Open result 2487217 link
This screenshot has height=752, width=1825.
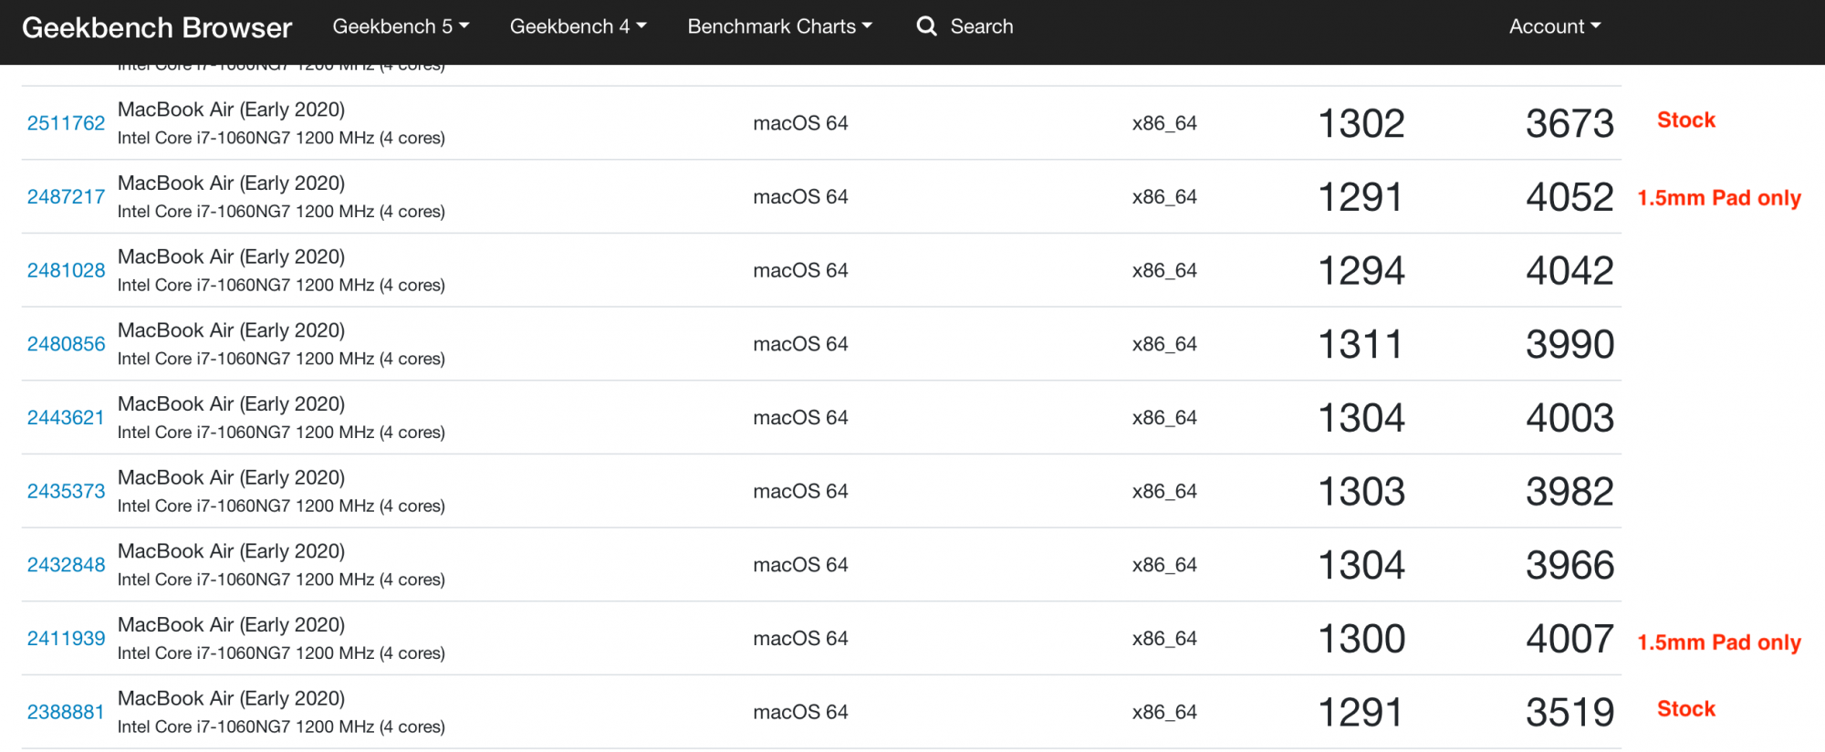coord(66,197)
